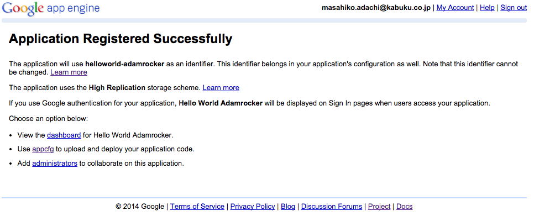Sign out of the account

coord(514,8)
